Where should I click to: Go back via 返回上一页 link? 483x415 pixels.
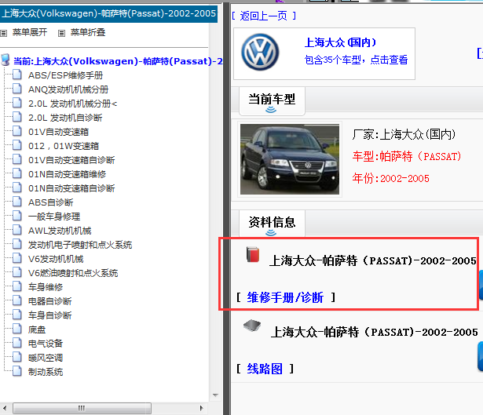264,16
